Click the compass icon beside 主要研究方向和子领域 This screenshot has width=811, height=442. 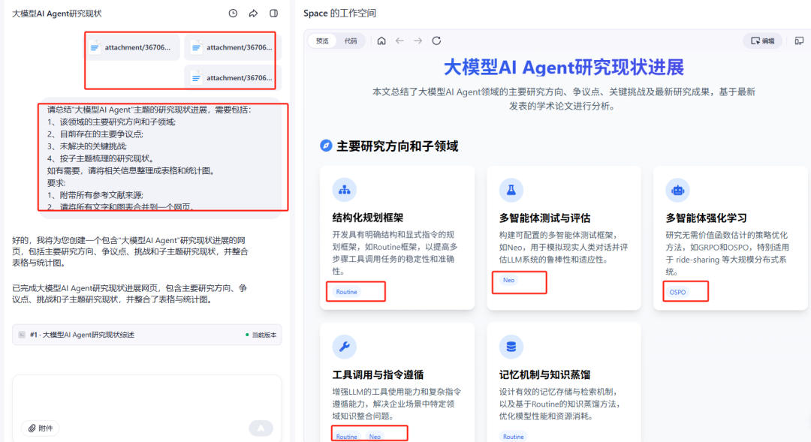[326, 146]
